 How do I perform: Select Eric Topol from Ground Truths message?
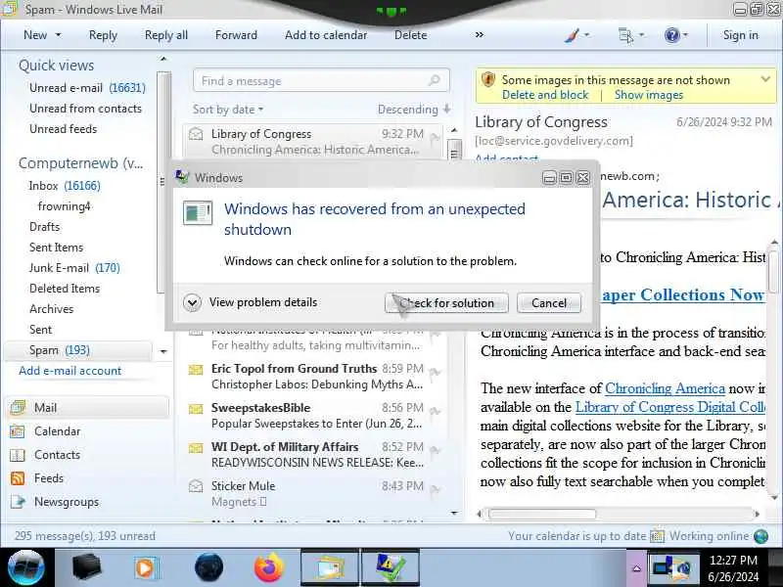coord(314,377)
